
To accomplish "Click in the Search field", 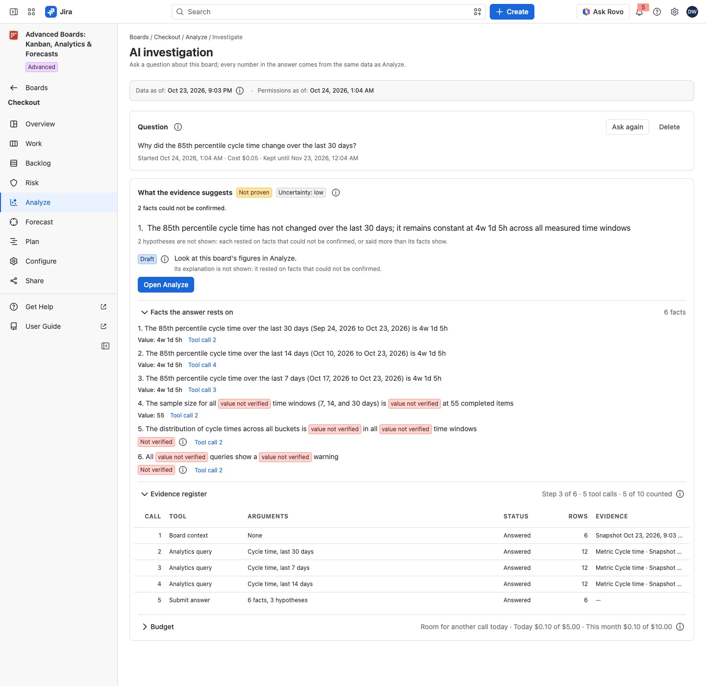I will click(x=328, y=12).
